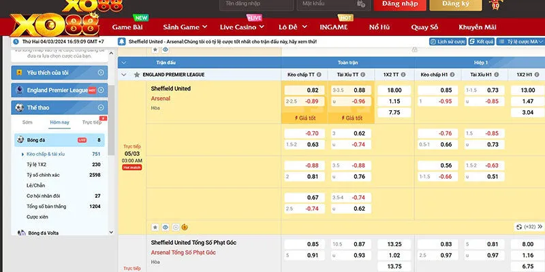Click the eye icon below Sheffield United match

click(x=166, y=227)
